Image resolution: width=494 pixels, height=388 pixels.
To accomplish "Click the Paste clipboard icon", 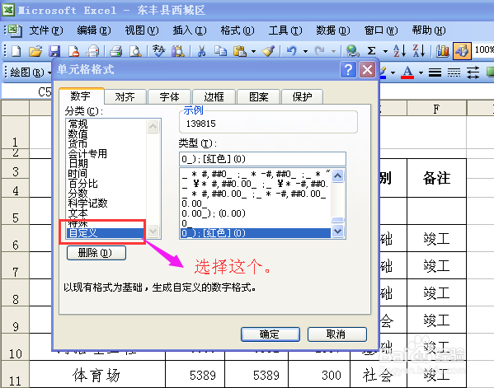I will [x=239, y=51].
